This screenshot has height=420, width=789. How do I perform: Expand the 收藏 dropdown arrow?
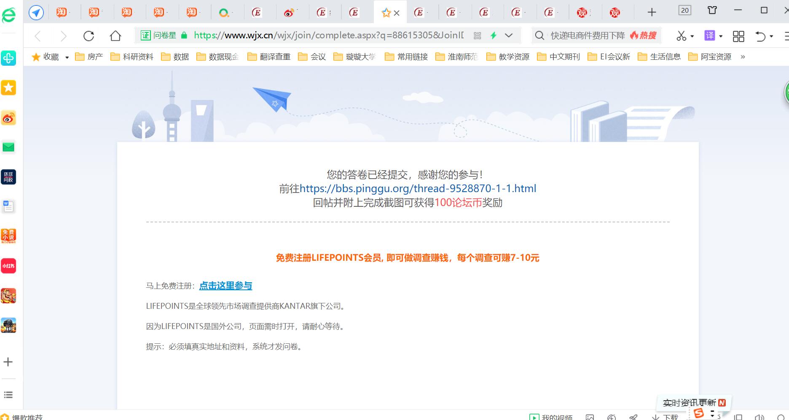67,57
